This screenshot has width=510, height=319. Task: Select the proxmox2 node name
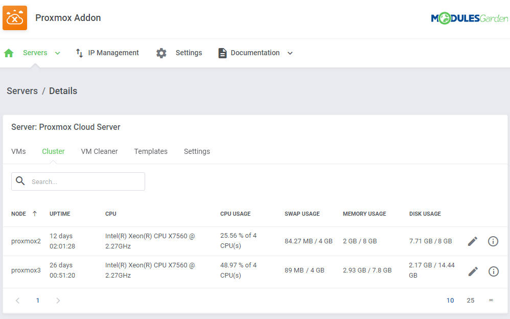point(26,241)
